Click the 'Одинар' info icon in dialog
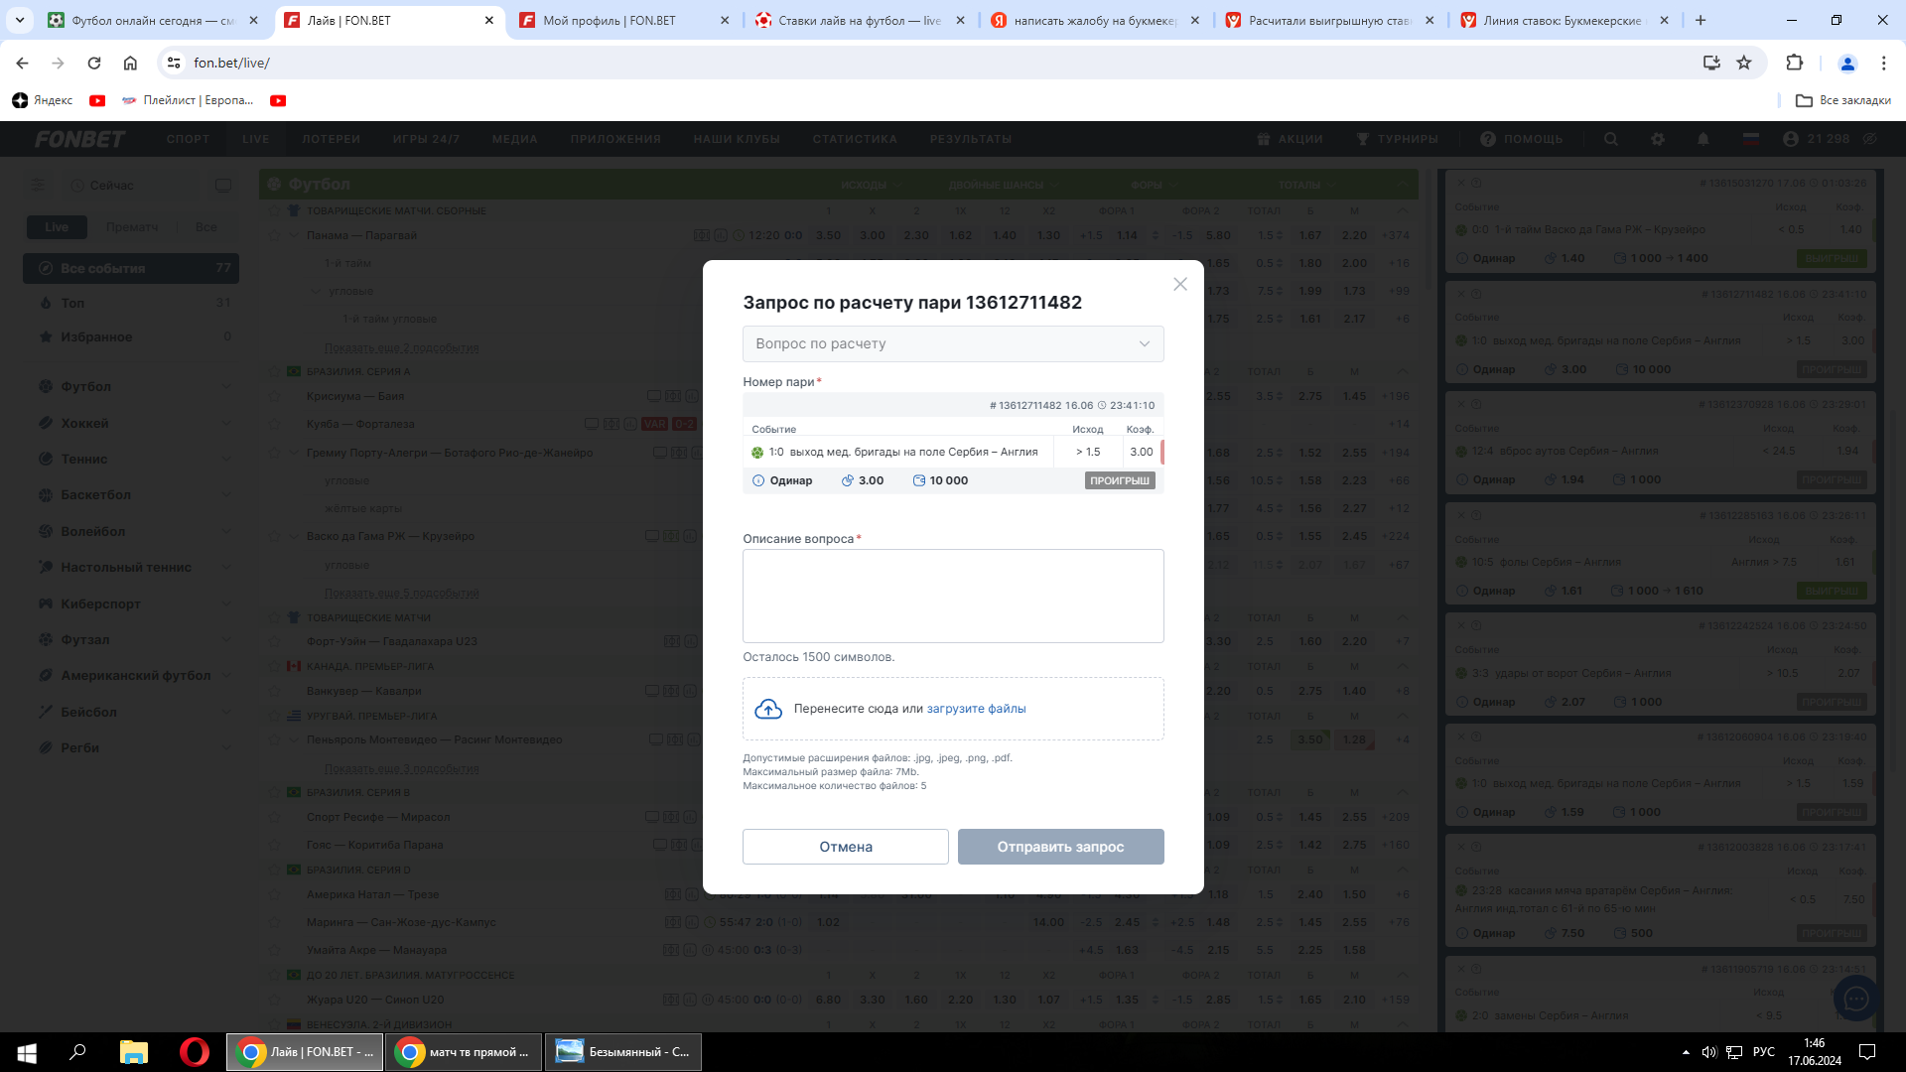 pyautogui.click(x=758, y=480)
